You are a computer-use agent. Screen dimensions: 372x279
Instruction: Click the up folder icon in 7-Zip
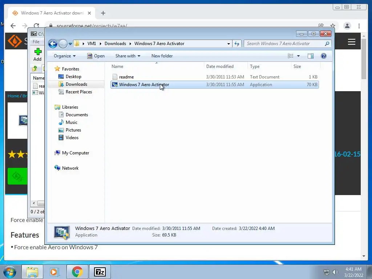pos(35,69)
